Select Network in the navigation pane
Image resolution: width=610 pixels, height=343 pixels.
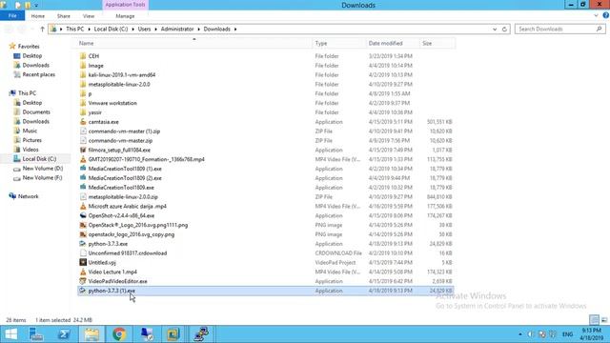28,196
